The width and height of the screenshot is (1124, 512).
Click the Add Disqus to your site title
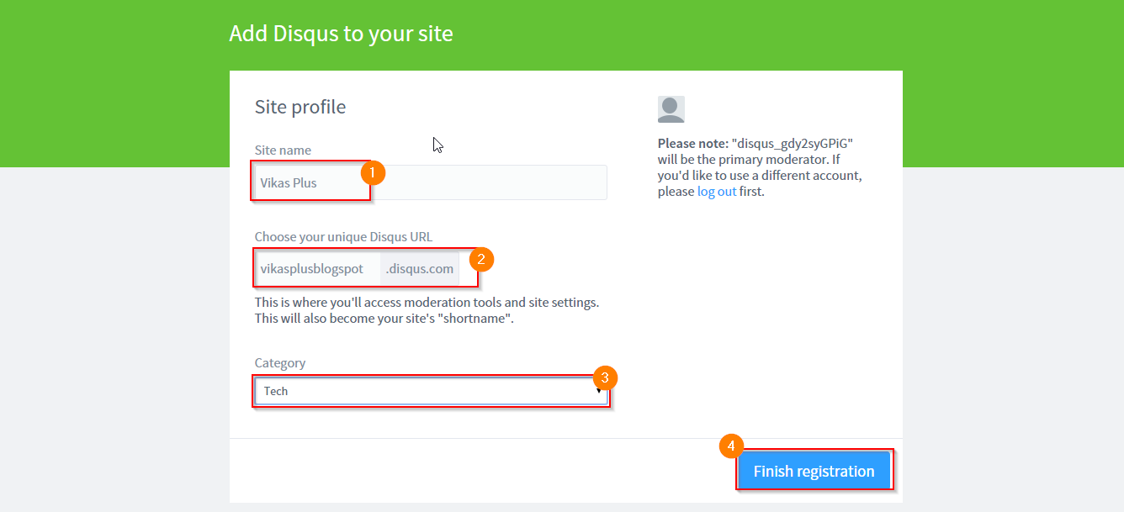pos(341,34)
